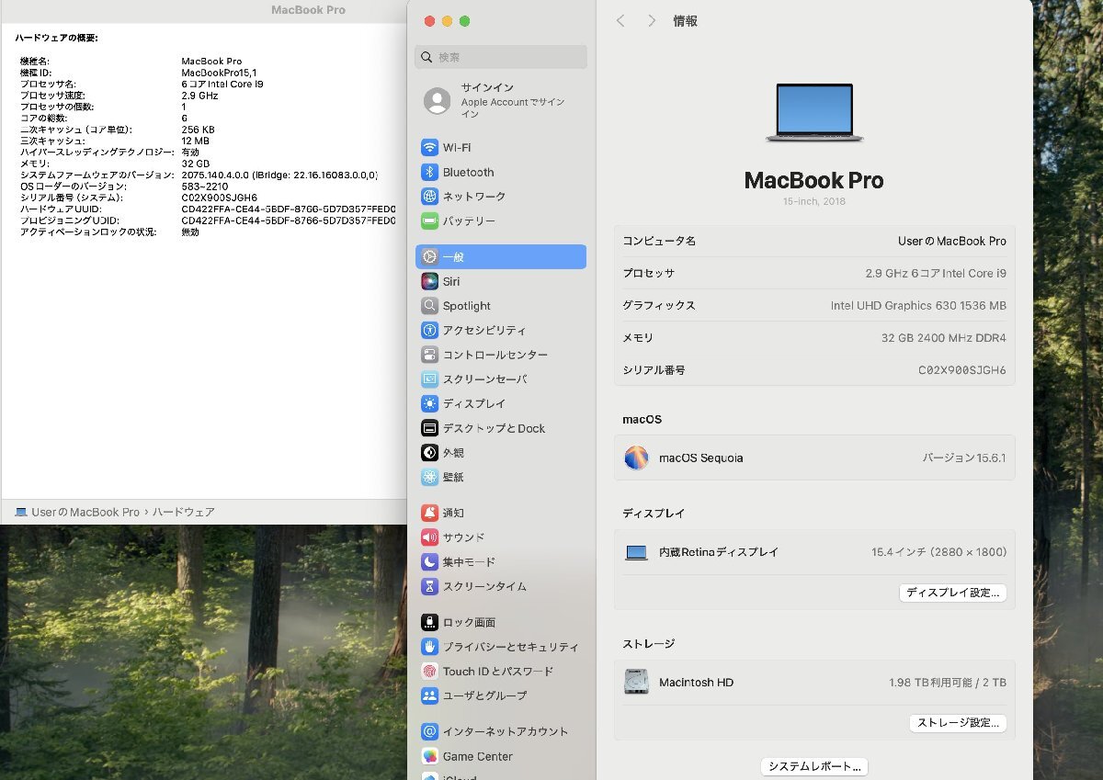
Task: Select the 一般 gear icon
Action: click(429, 257)
